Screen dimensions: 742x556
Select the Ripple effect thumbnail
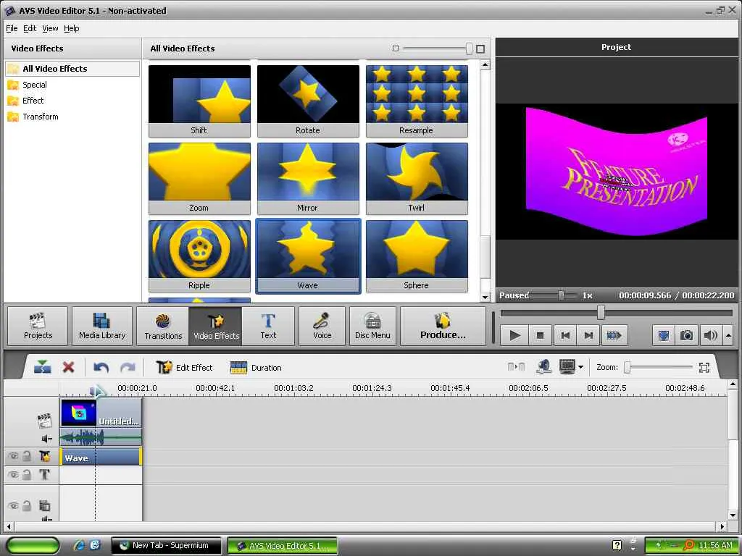[x=199, y=256]
